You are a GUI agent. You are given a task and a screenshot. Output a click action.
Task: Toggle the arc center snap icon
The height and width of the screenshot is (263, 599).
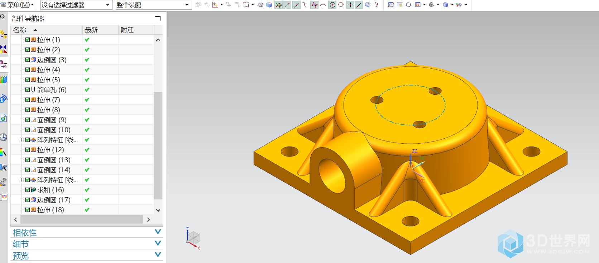pyautogui.click(x=332, y=5)
